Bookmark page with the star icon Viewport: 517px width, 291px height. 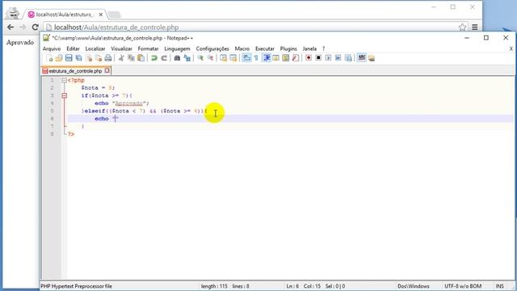[462, 27]
